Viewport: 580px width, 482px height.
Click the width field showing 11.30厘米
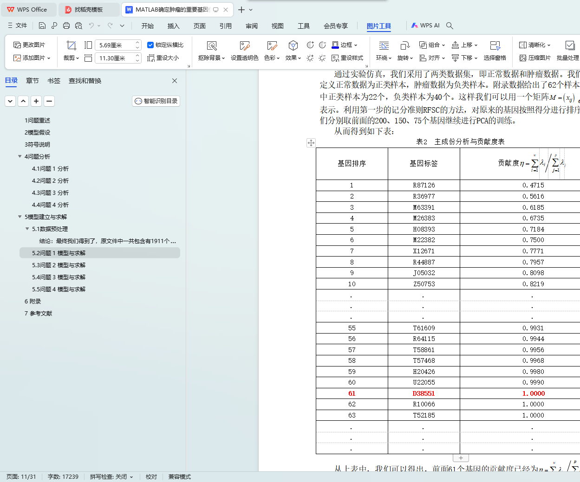click(117, 58)
